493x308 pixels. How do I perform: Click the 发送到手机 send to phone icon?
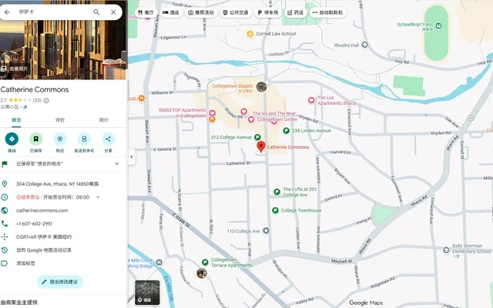84,139
